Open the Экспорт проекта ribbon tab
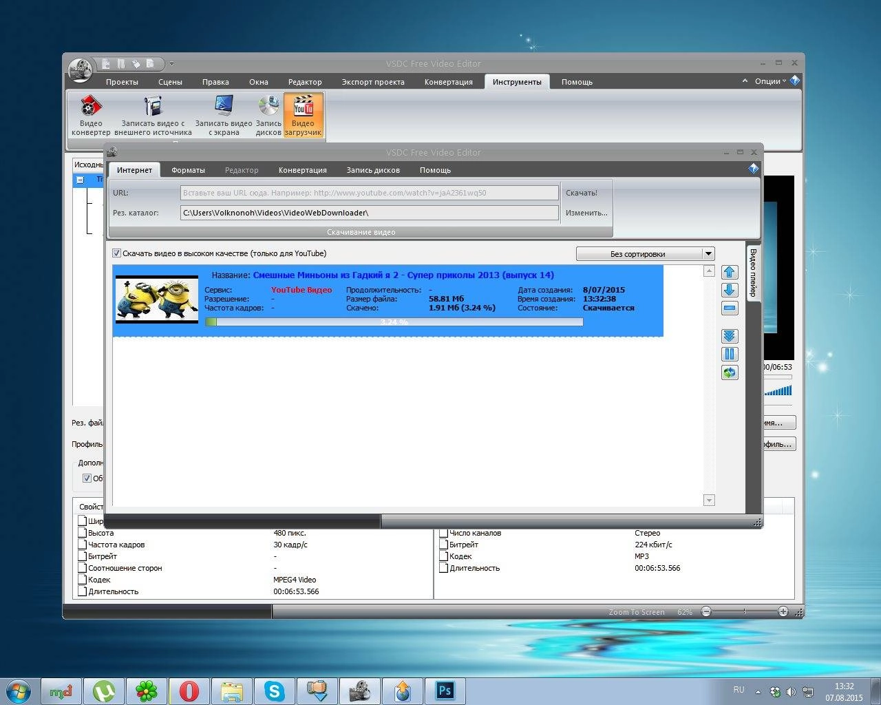Screen dimensions: 881x705 (373, 82)
